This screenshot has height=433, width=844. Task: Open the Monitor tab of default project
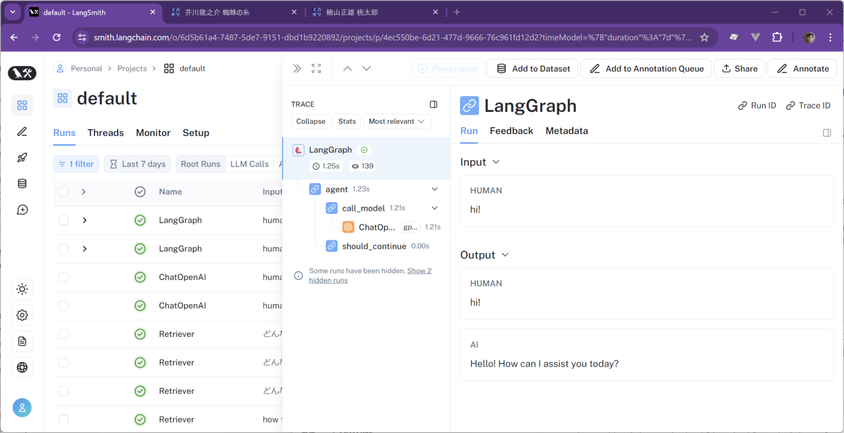pos(153,132)
